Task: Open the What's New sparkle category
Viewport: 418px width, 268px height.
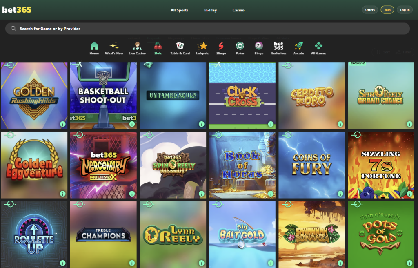Action: (114, 48)
